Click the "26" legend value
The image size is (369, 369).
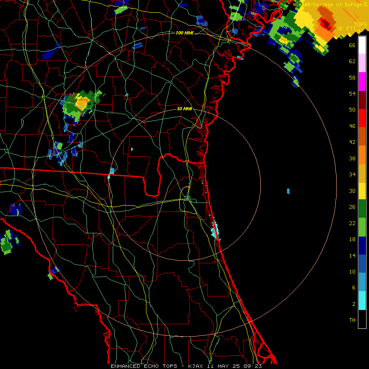point(352,207)
